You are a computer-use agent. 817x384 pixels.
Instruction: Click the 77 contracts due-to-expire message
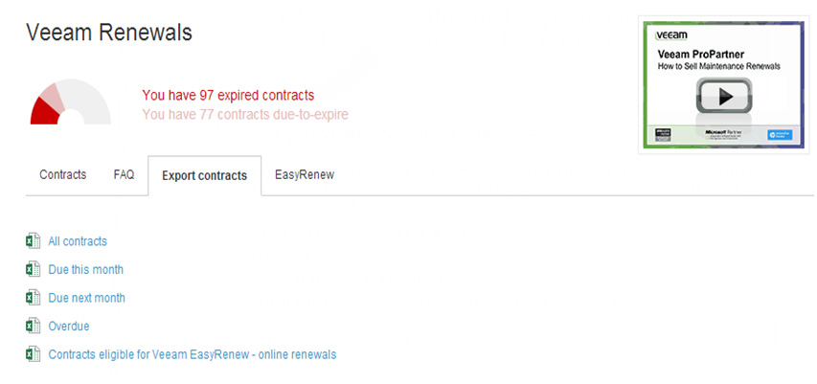(x=244, y=115)
